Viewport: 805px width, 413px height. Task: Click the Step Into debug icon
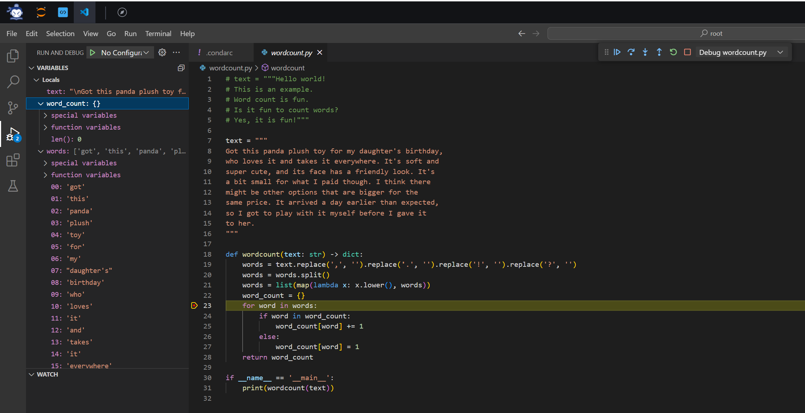645,52
